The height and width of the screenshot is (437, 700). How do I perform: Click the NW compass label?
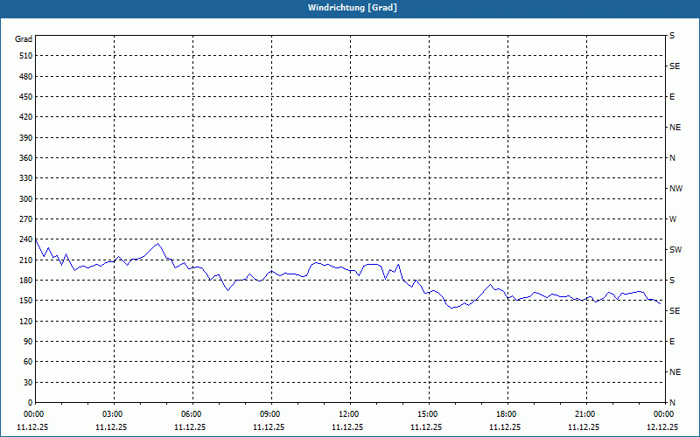pyautogui.click(x=675, y=189)
